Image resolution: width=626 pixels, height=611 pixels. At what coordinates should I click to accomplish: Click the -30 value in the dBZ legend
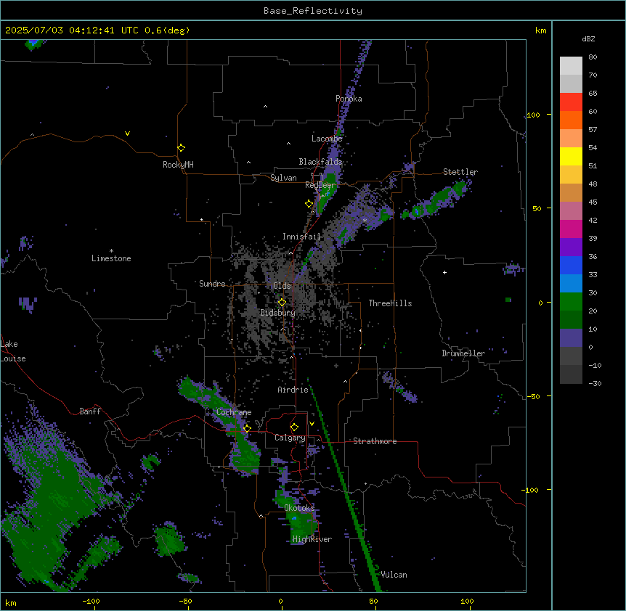pyautogui.click(x=595, y=384)
